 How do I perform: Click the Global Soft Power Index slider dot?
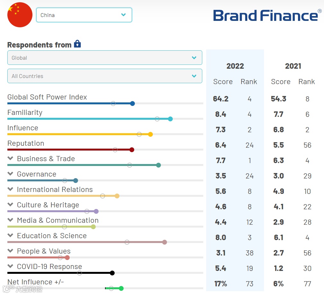pyautogui.click(x=133, y=103)
